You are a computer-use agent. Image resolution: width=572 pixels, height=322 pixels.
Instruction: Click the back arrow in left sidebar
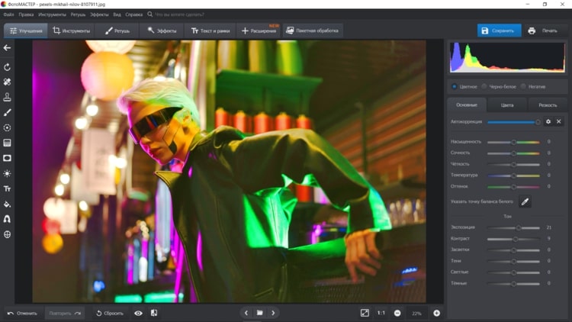[8, 47]
